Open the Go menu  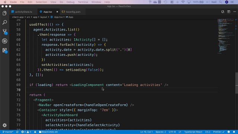(61, 2)
